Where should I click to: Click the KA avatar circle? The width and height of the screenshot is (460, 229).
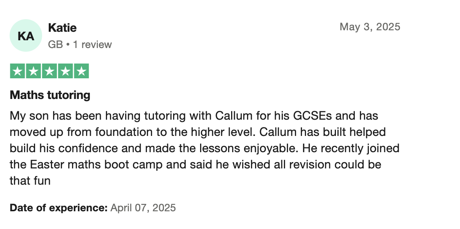(26, 35)
